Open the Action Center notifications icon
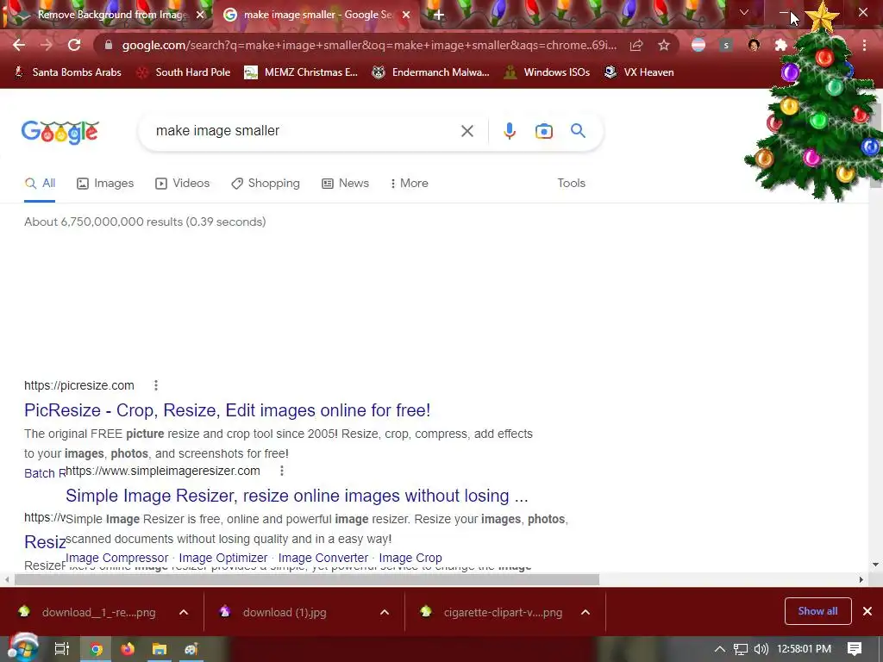This screenshot has width=883, height=662. click(855, 649)
